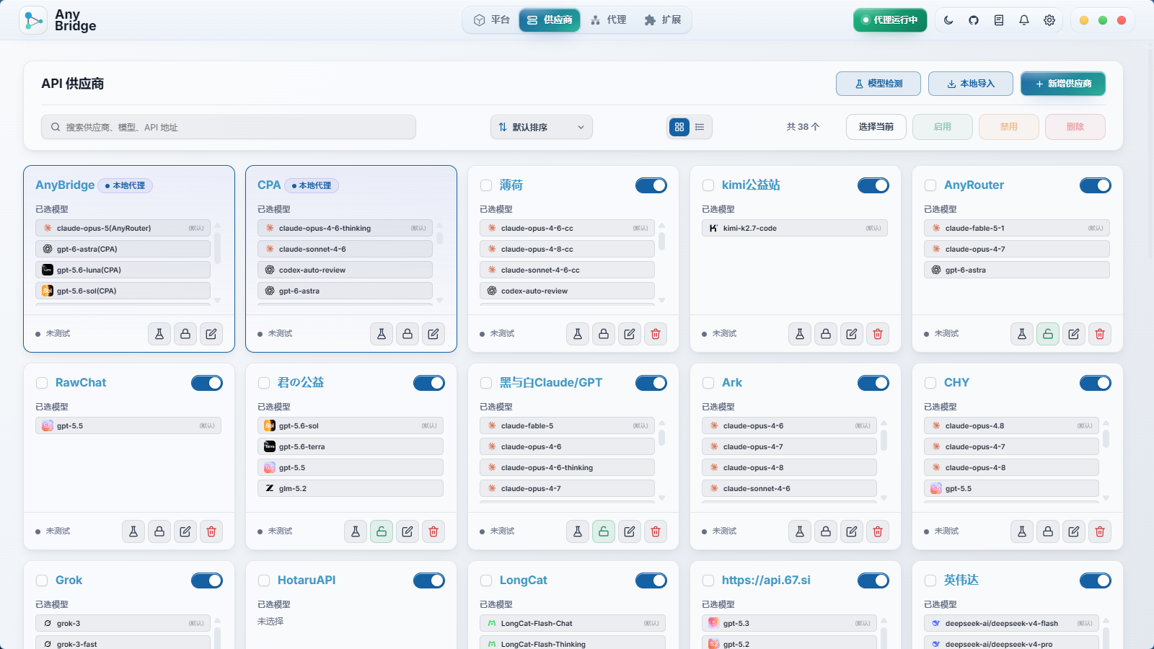Turn off kimi公益站 provider switch
The height and width of the screenshot is (649, 1154).
pos(873,185)
